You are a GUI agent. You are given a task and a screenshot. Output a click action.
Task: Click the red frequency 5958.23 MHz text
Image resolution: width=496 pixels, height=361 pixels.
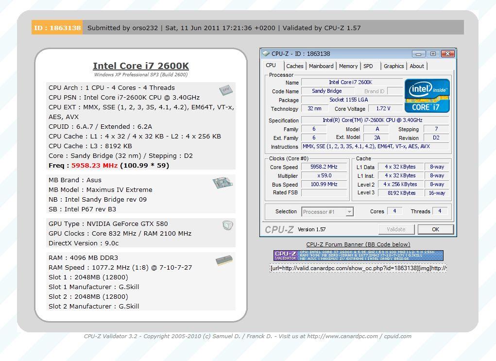(94, 166)
